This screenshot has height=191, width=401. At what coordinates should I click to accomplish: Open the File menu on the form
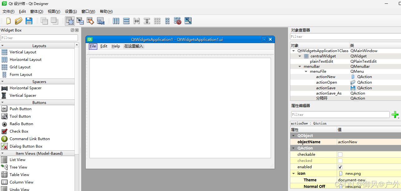[93, 46]
